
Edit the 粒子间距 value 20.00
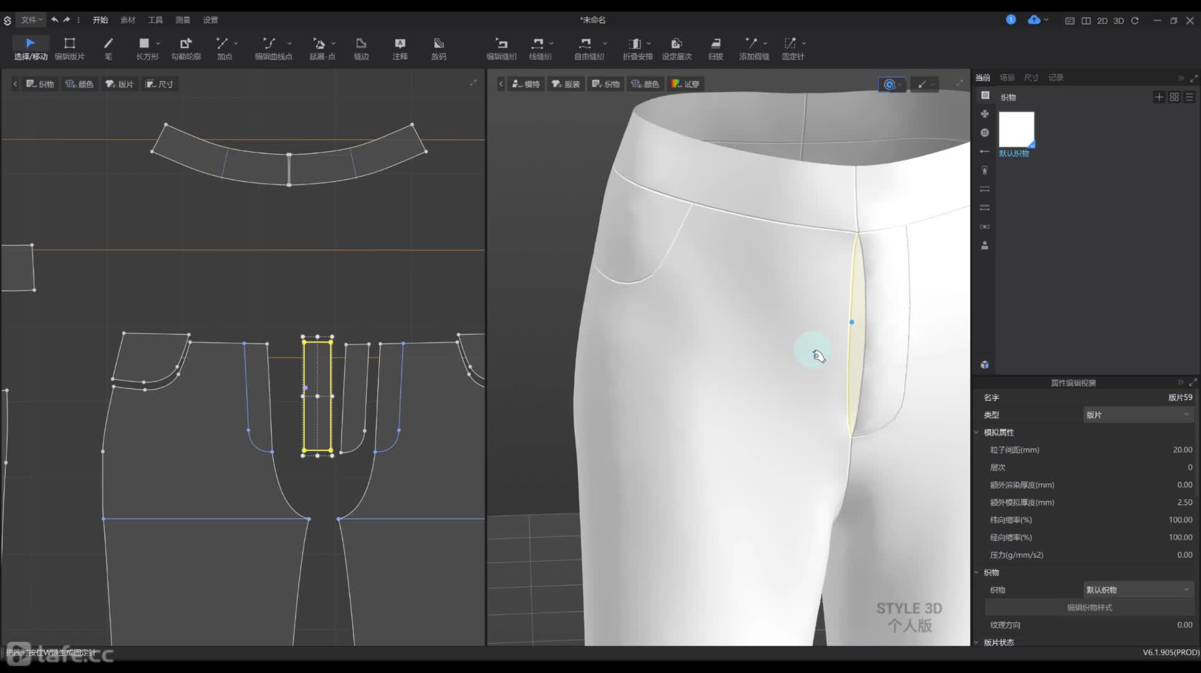(x=1182, y=450)
